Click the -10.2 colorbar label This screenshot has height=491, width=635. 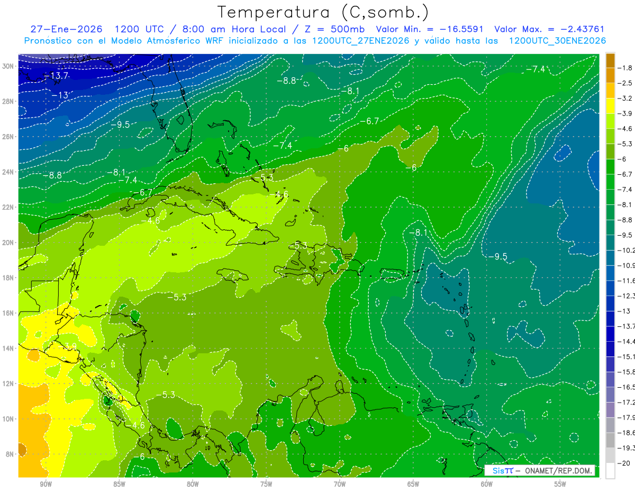(627, 251)
